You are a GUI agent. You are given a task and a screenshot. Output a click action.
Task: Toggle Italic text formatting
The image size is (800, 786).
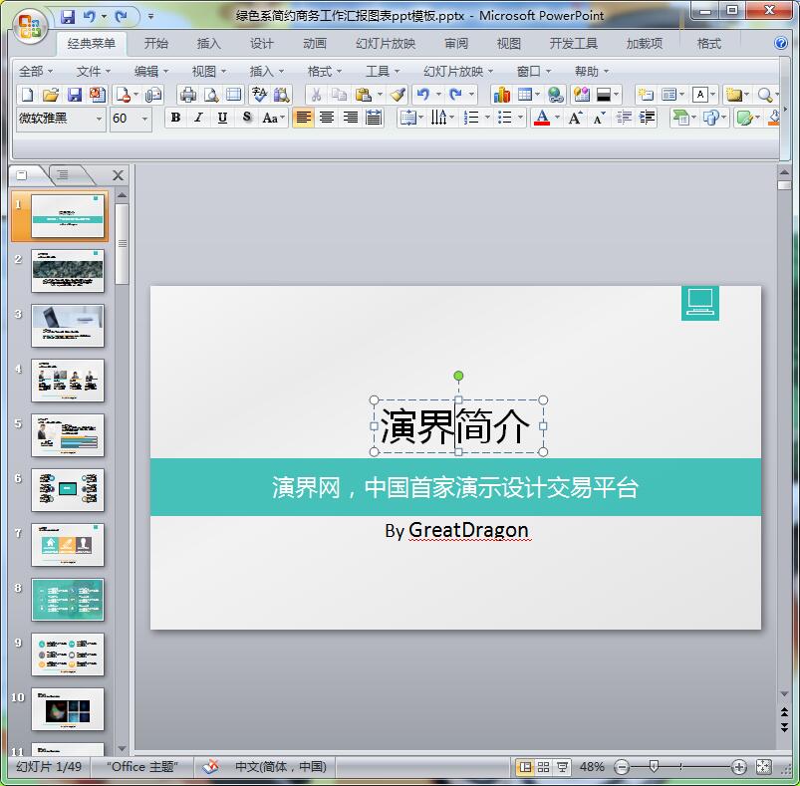coord(198,118)
